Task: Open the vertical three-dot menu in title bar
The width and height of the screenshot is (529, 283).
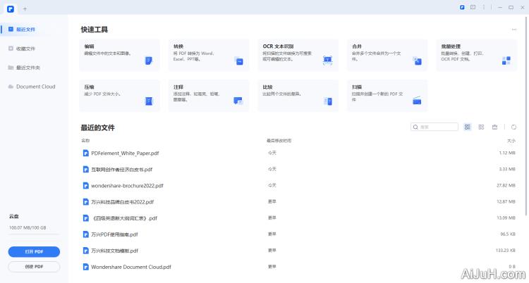Action: [x=483, y=7]
